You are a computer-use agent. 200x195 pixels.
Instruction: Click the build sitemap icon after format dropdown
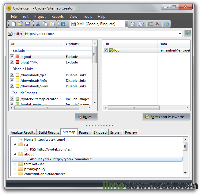coord(133,24)
